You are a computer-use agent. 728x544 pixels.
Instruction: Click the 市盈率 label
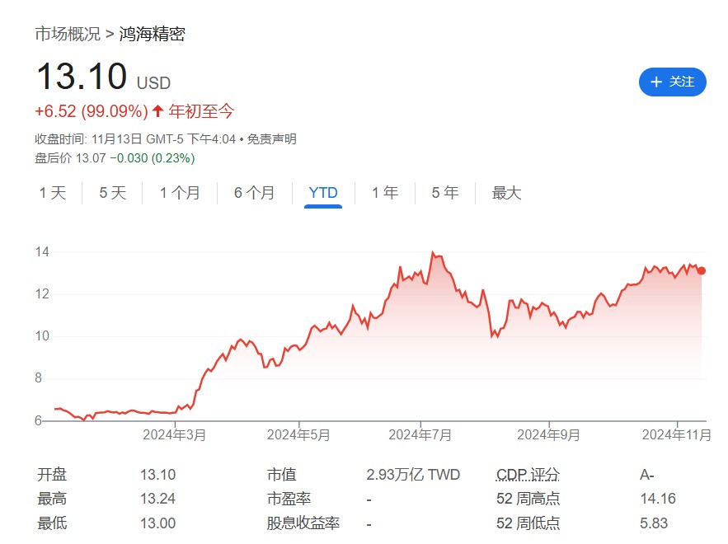pos(289,499)
